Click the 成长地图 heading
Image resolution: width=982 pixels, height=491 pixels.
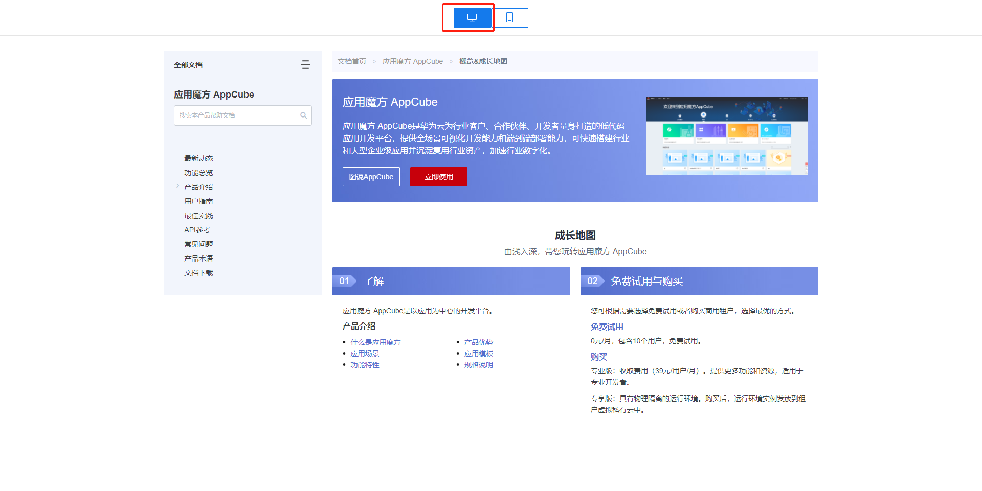(575, 235)
